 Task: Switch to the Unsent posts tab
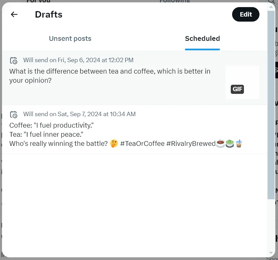pos(70,38)
